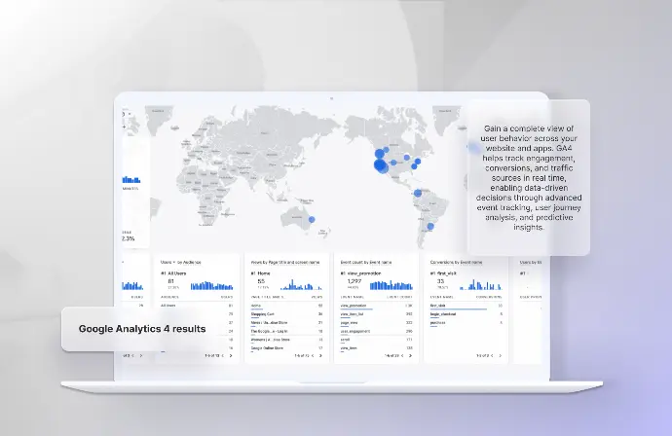Click the #1 All Users bar chart
The height and width of the screenshot is (436, 672).
(x=211, y=285)
